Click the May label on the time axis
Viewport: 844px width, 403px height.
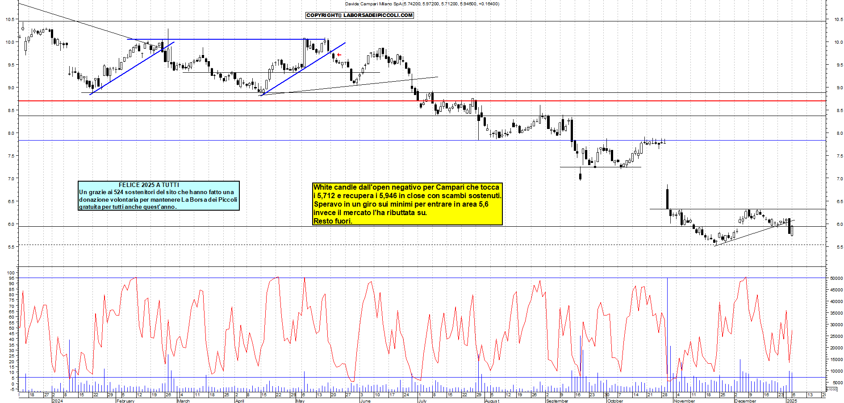300,401
